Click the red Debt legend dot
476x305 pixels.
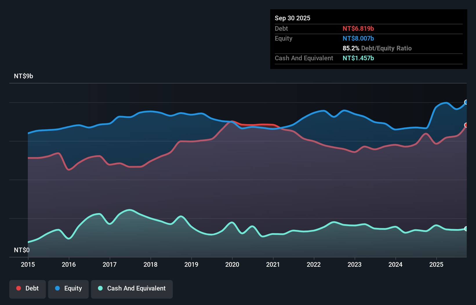[18, 288]
